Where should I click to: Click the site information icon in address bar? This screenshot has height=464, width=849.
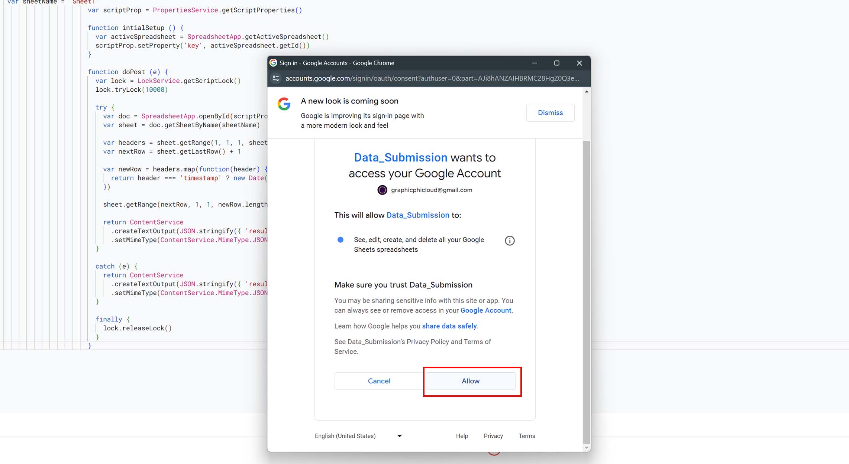276,78
